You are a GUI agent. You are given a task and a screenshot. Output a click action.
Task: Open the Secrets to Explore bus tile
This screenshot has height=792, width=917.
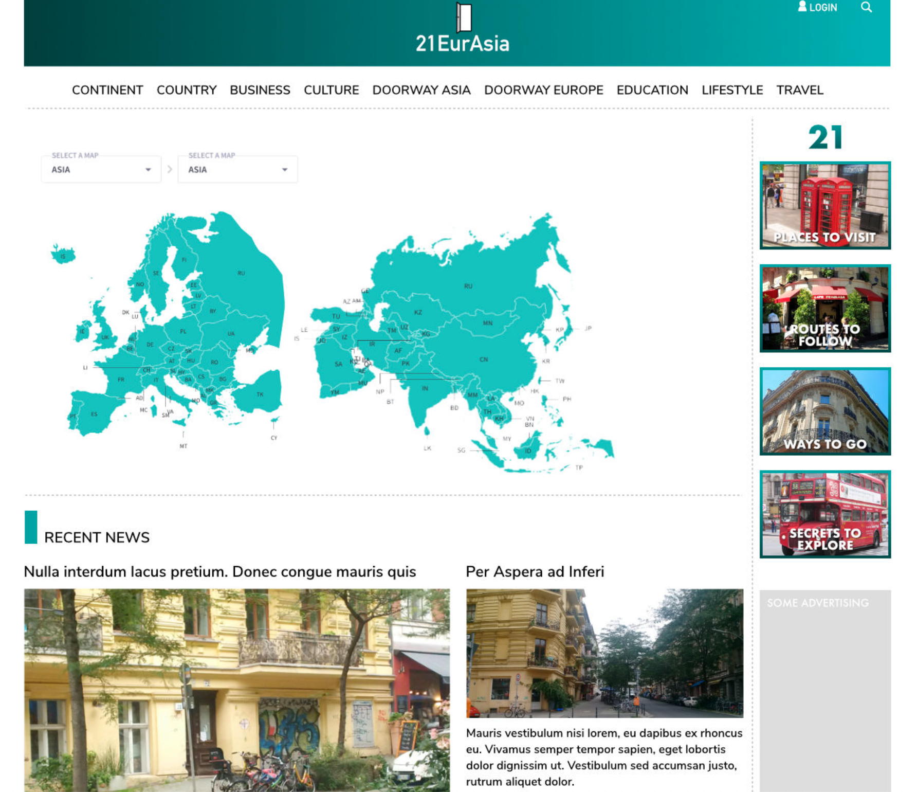[x=825, y=514]
